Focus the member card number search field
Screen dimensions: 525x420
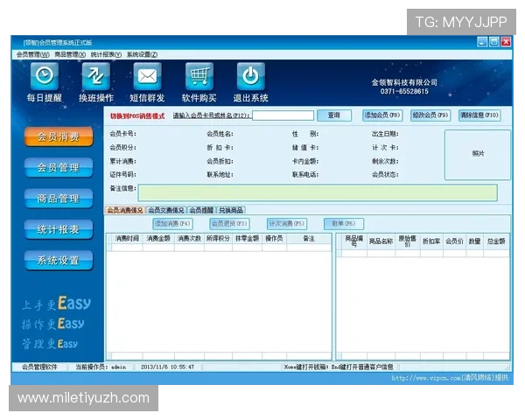[283, 115]
